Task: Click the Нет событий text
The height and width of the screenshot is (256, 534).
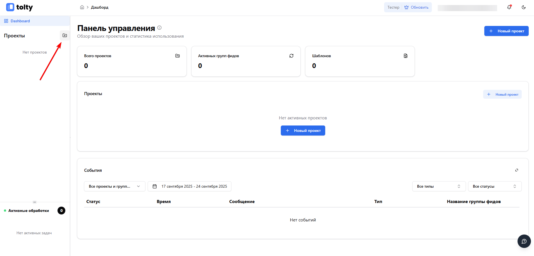Action: click(x=303, y=220)
